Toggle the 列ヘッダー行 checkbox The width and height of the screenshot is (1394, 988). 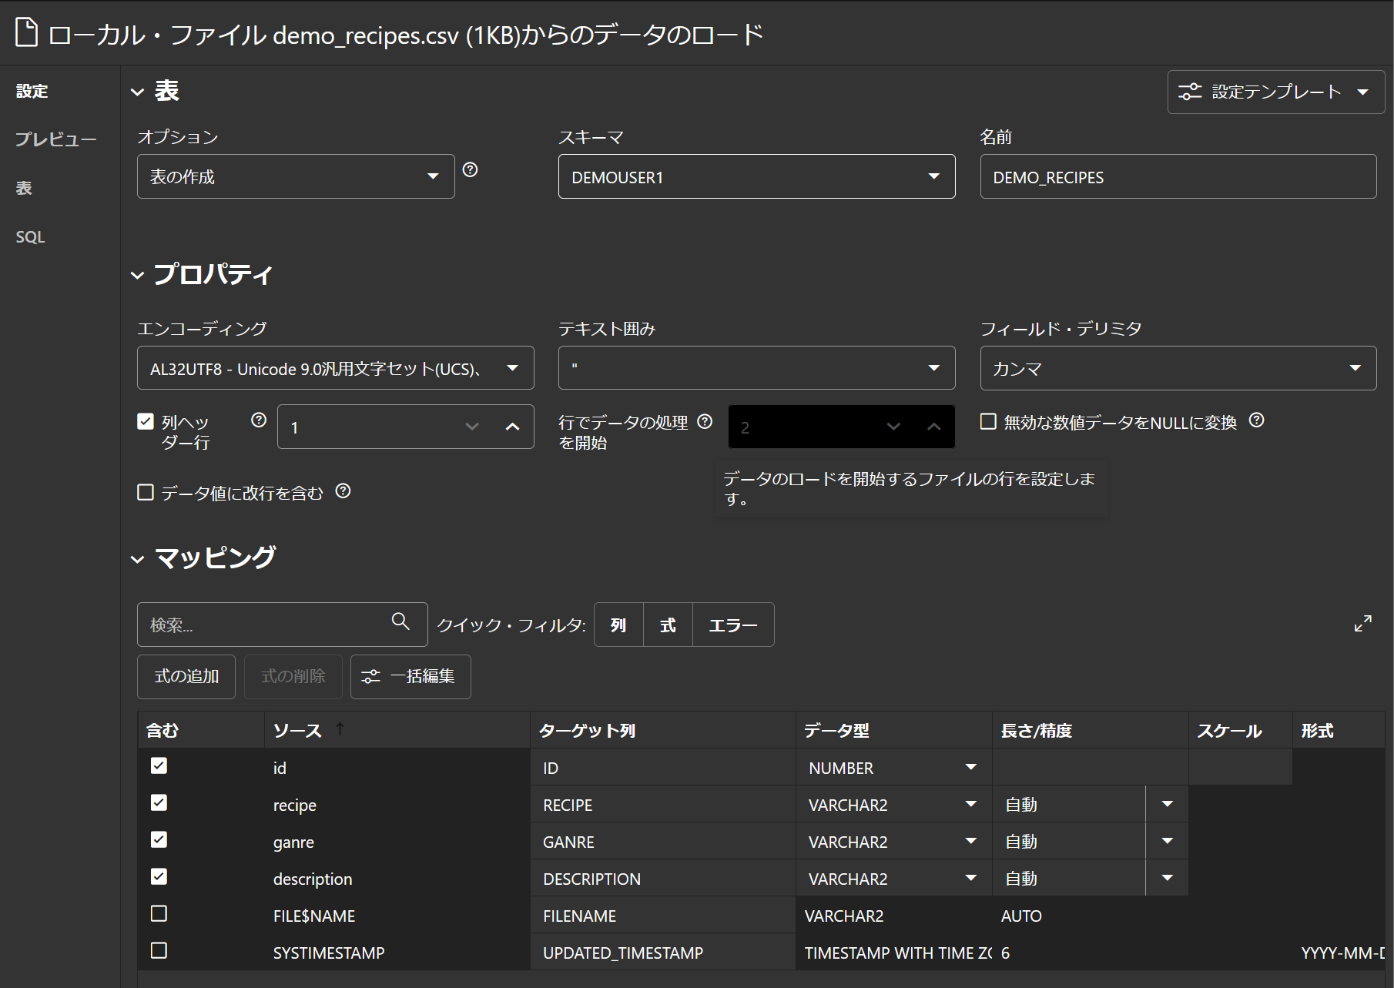click(146, 421)
